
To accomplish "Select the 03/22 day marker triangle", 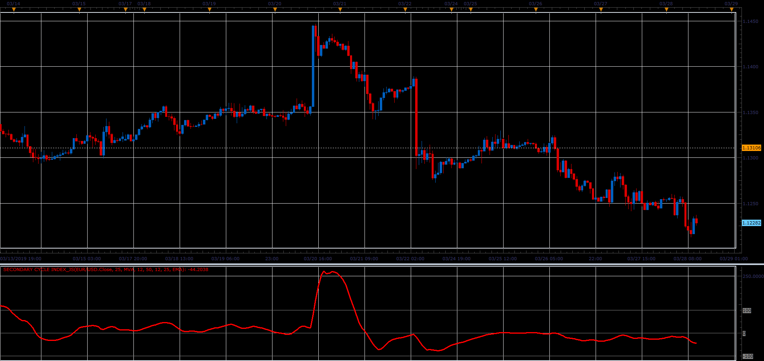I will click(405, 10).
